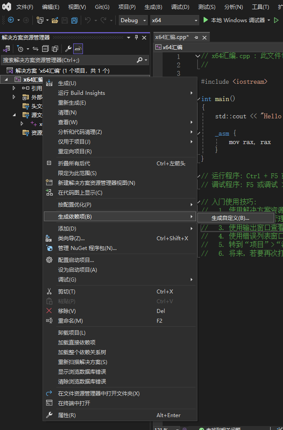
Task: Select the 解决方案 'x64汇编' tree row
Action: pyautogui.click(x=75, y=71)
